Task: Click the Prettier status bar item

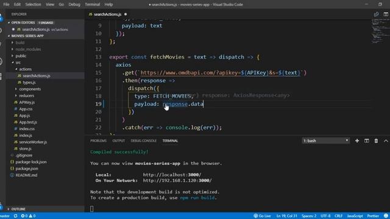Action: pos(373,216)
